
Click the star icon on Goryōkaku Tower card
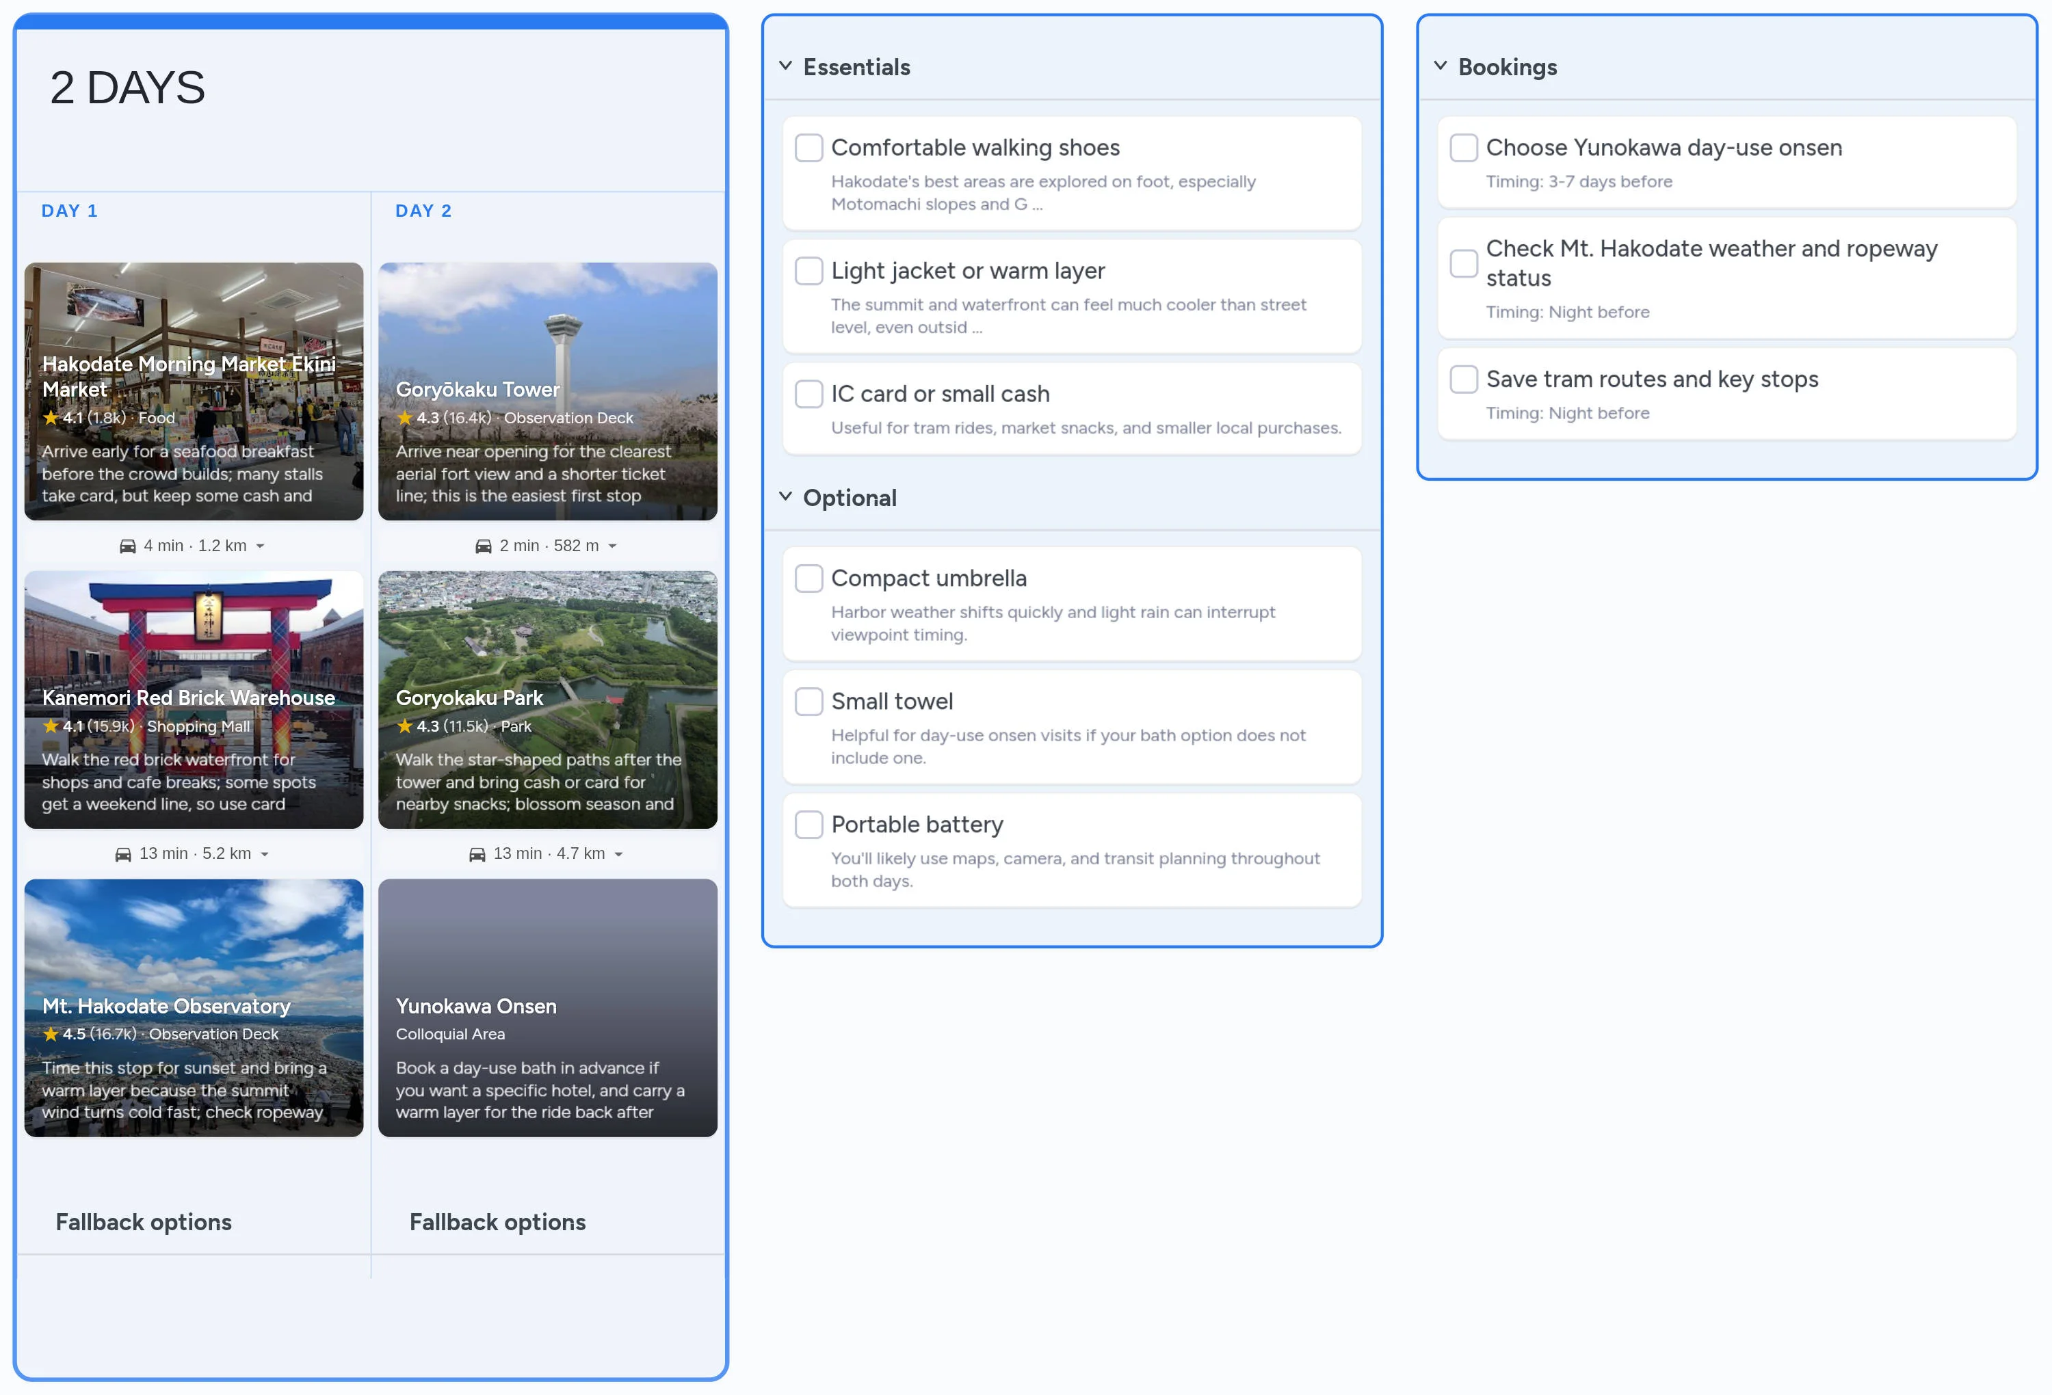(406, 418)
